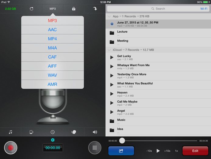Click the Yesterday Once More title text

pyautogui.click(x=132, y=74)
